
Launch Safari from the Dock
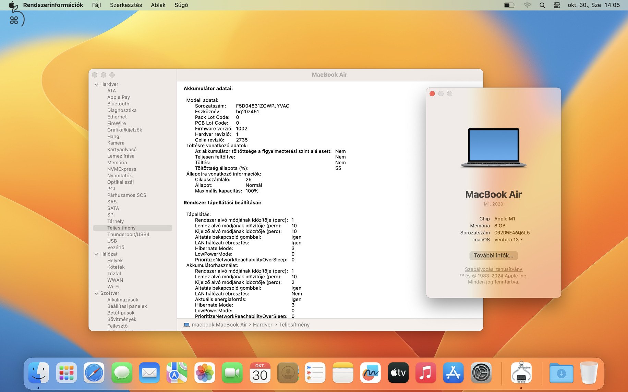[94, 372]
